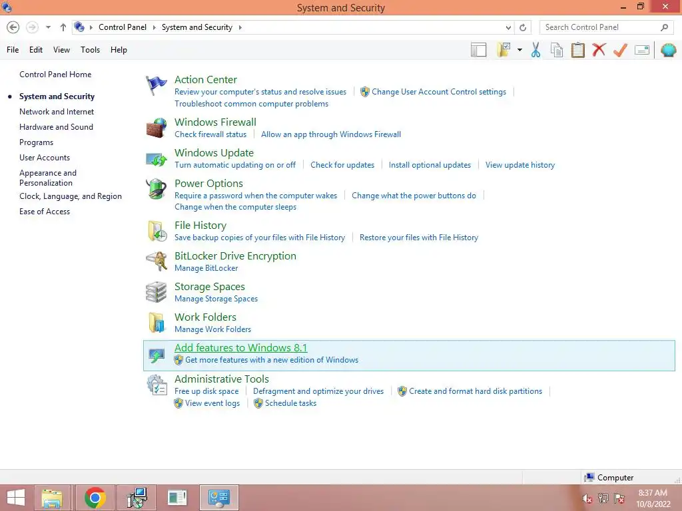Open Change User Account Control settings
Image resolution: width=682 pixels, height=511 pixels.
[439, 92]
